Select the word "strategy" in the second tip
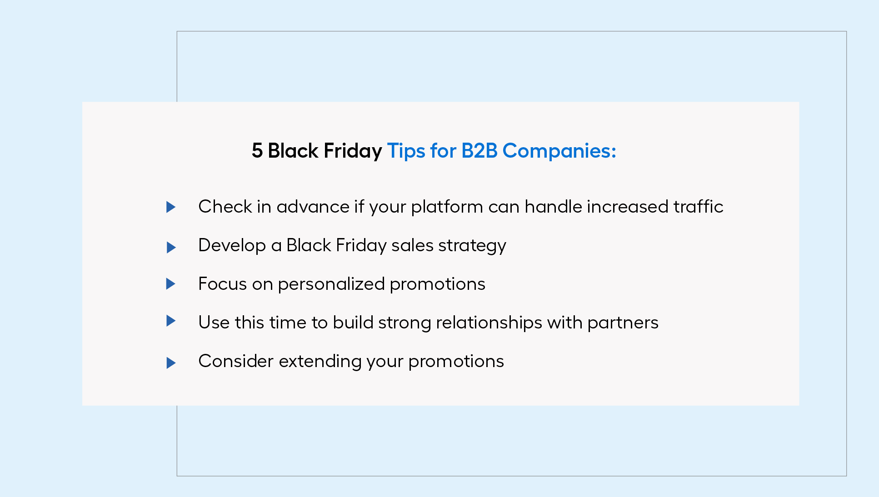This screenshot has height=497, width=879. pos(472,246)
